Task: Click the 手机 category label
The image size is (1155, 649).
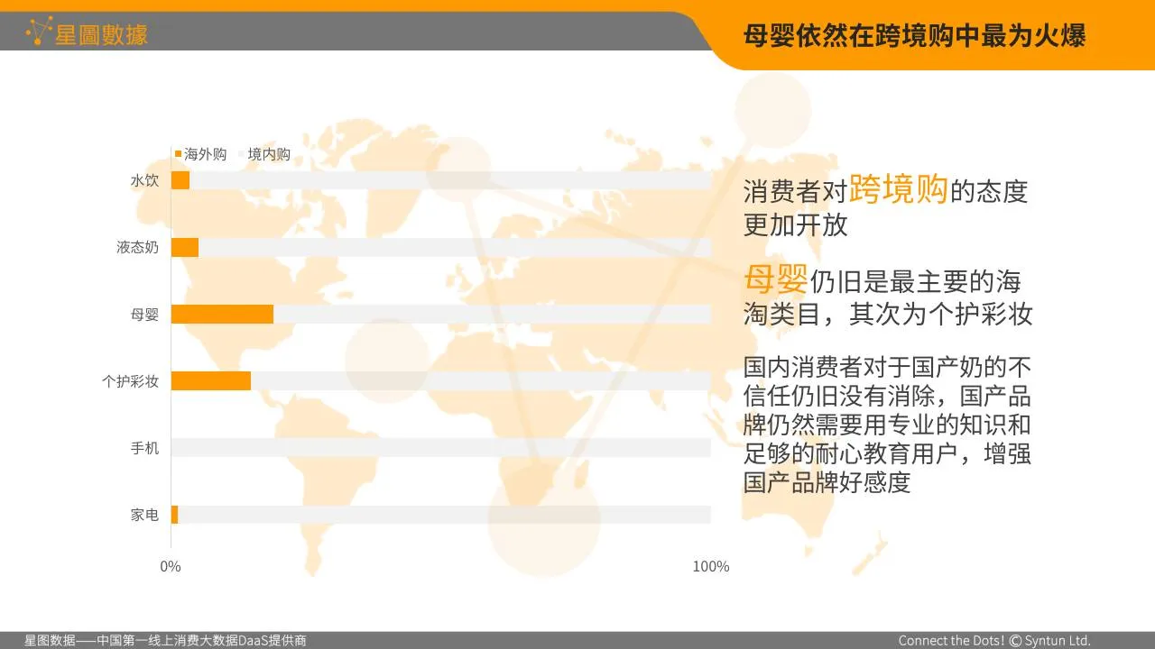Action: 144,447
